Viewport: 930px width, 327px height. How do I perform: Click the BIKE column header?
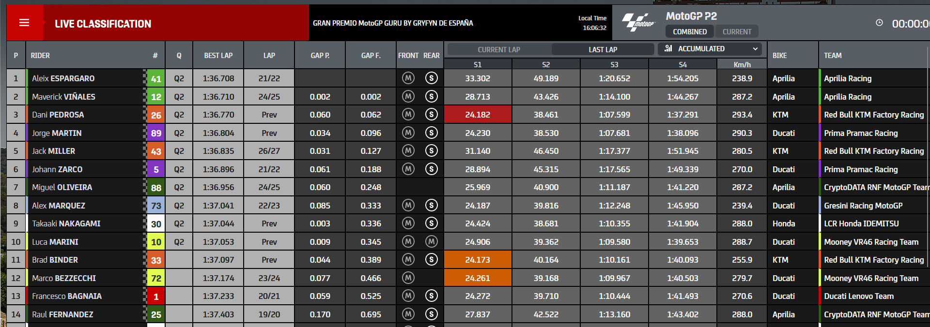point(779,55)
